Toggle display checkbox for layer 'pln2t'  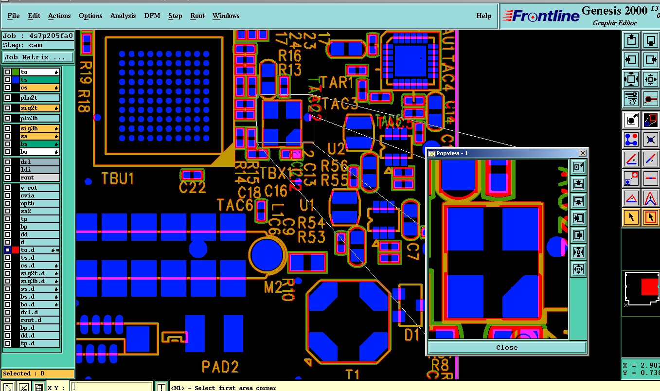8,98
